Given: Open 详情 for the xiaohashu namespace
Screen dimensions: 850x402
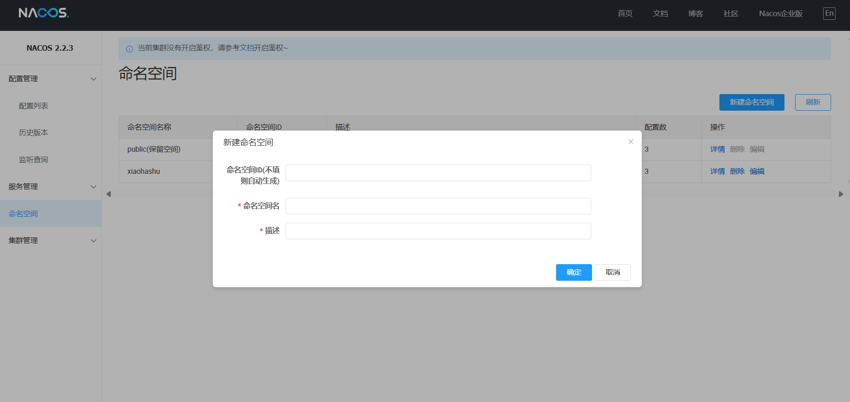Looking at the screenshot, I should 717,171.
